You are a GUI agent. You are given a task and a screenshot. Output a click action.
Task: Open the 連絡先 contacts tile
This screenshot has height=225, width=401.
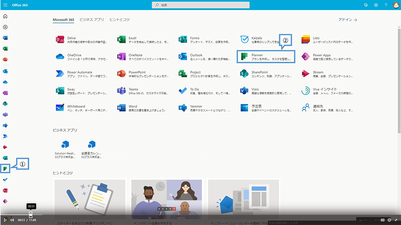pyautogui.click(x=327, y=108)
